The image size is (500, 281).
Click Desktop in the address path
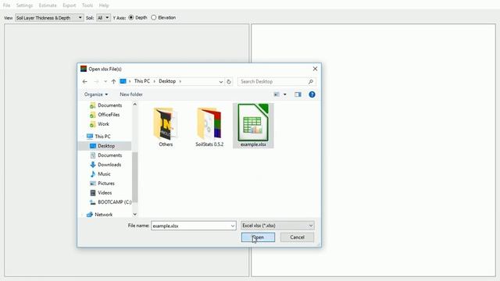click(x=167, y=81)
